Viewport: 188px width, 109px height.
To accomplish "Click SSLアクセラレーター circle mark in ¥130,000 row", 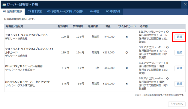I will (167, 78).
